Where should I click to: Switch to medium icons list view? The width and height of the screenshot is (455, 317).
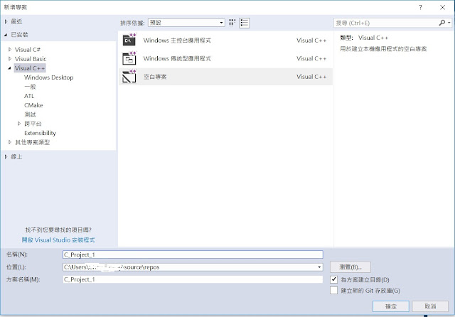coord(245,23)
